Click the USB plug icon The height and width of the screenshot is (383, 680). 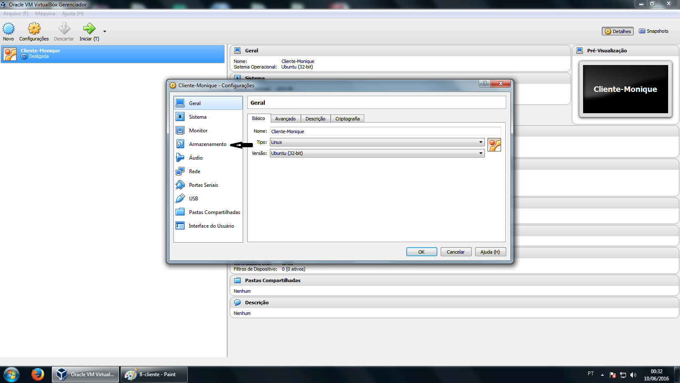pos(180,198)
